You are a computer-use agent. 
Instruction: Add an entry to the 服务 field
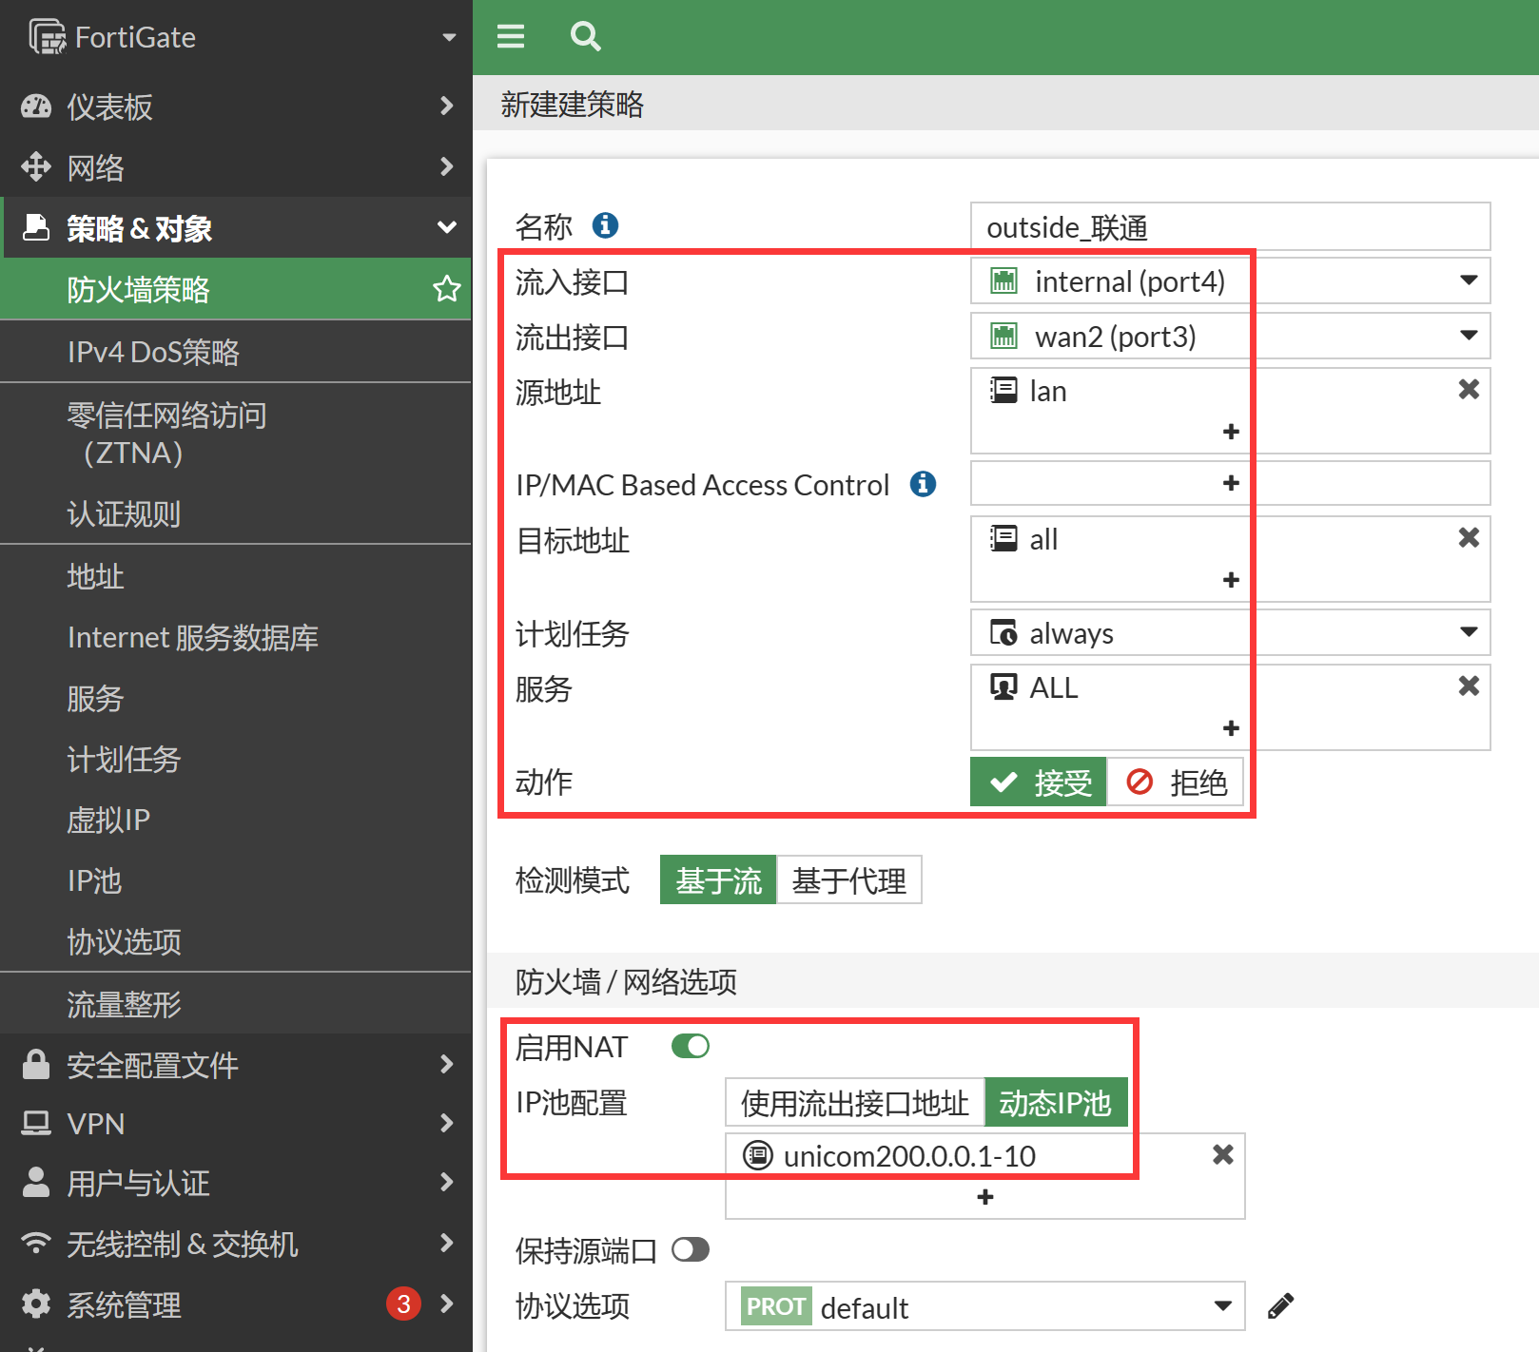click(x=1231, y=728)
